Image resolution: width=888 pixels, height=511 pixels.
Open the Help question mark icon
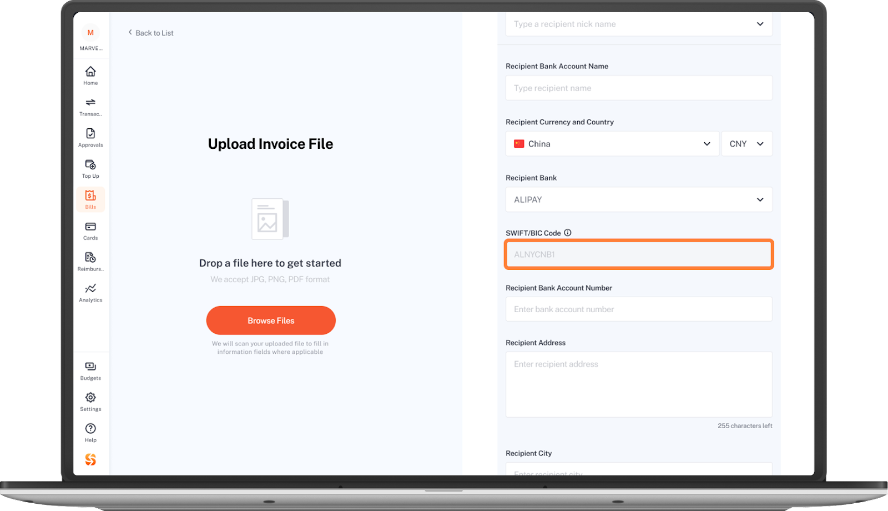click(x=90, y=428)
